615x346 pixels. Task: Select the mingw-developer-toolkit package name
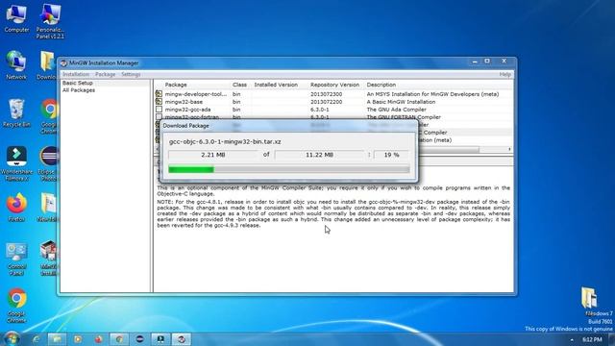point(196,94)
